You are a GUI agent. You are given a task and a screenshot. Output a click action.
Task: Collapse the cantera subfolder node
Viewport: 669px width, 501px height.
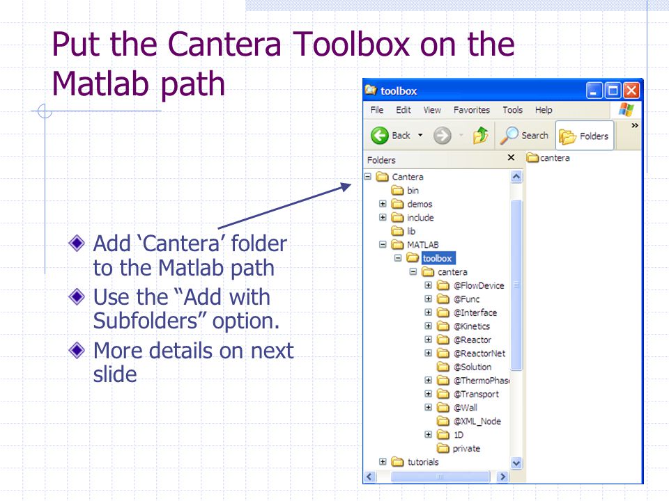point(413,272)
